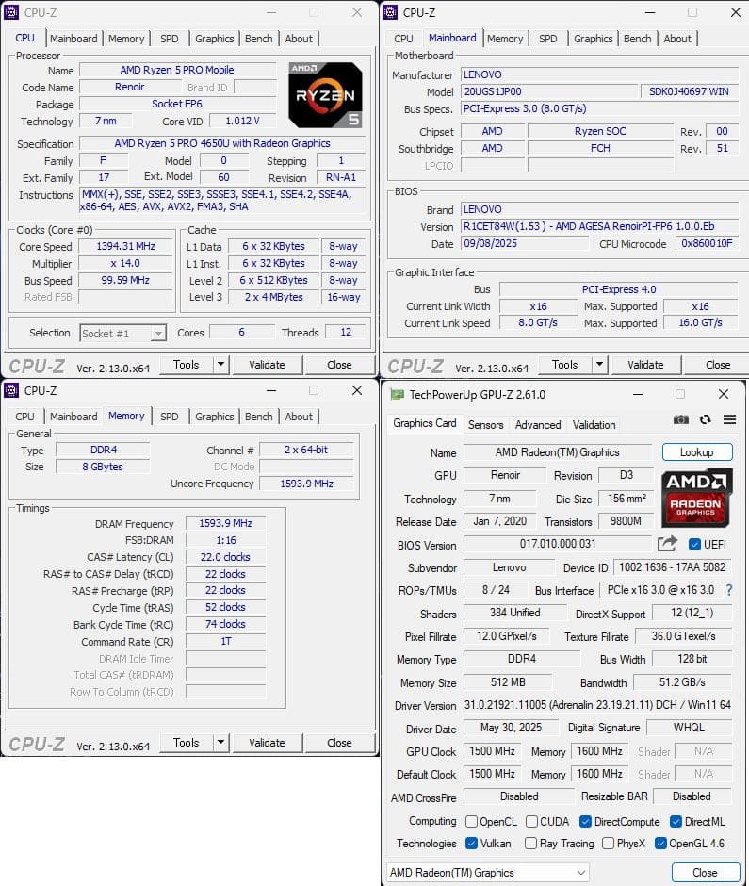Click the Core Speed value 1394.31 MHz

pos(125,246)
